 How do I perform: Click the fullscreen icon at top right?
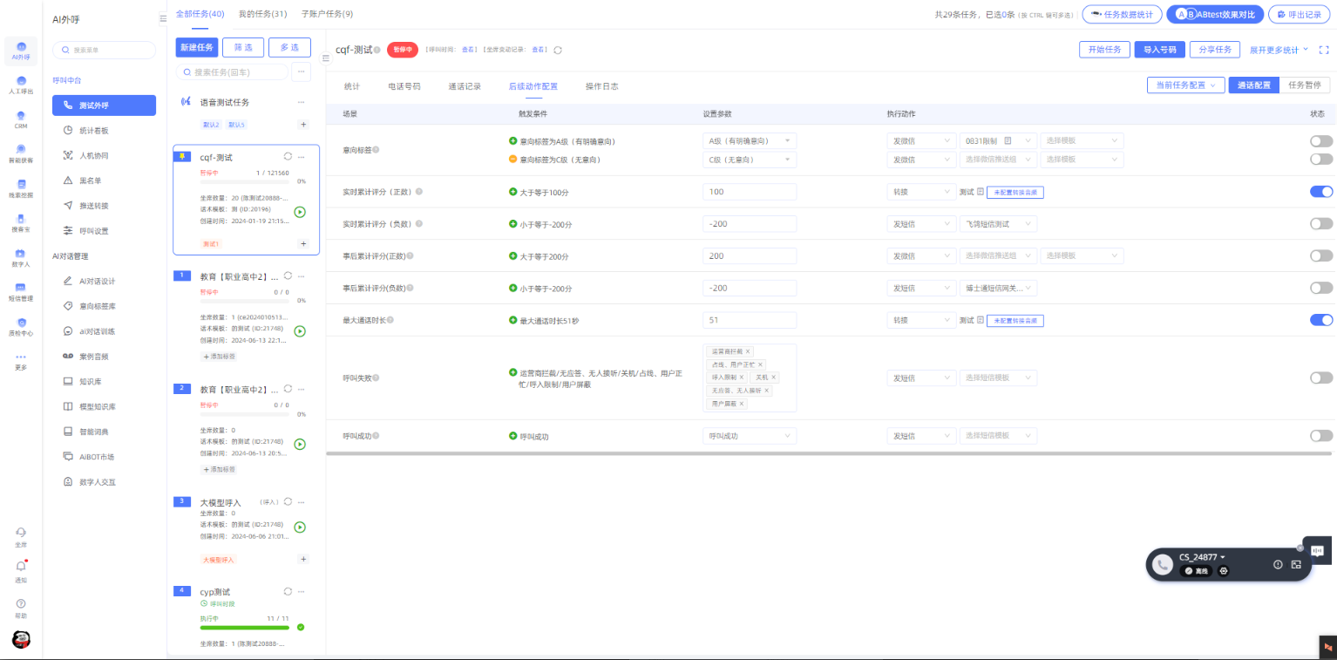pyautogui.click(x=1324, y=50)
